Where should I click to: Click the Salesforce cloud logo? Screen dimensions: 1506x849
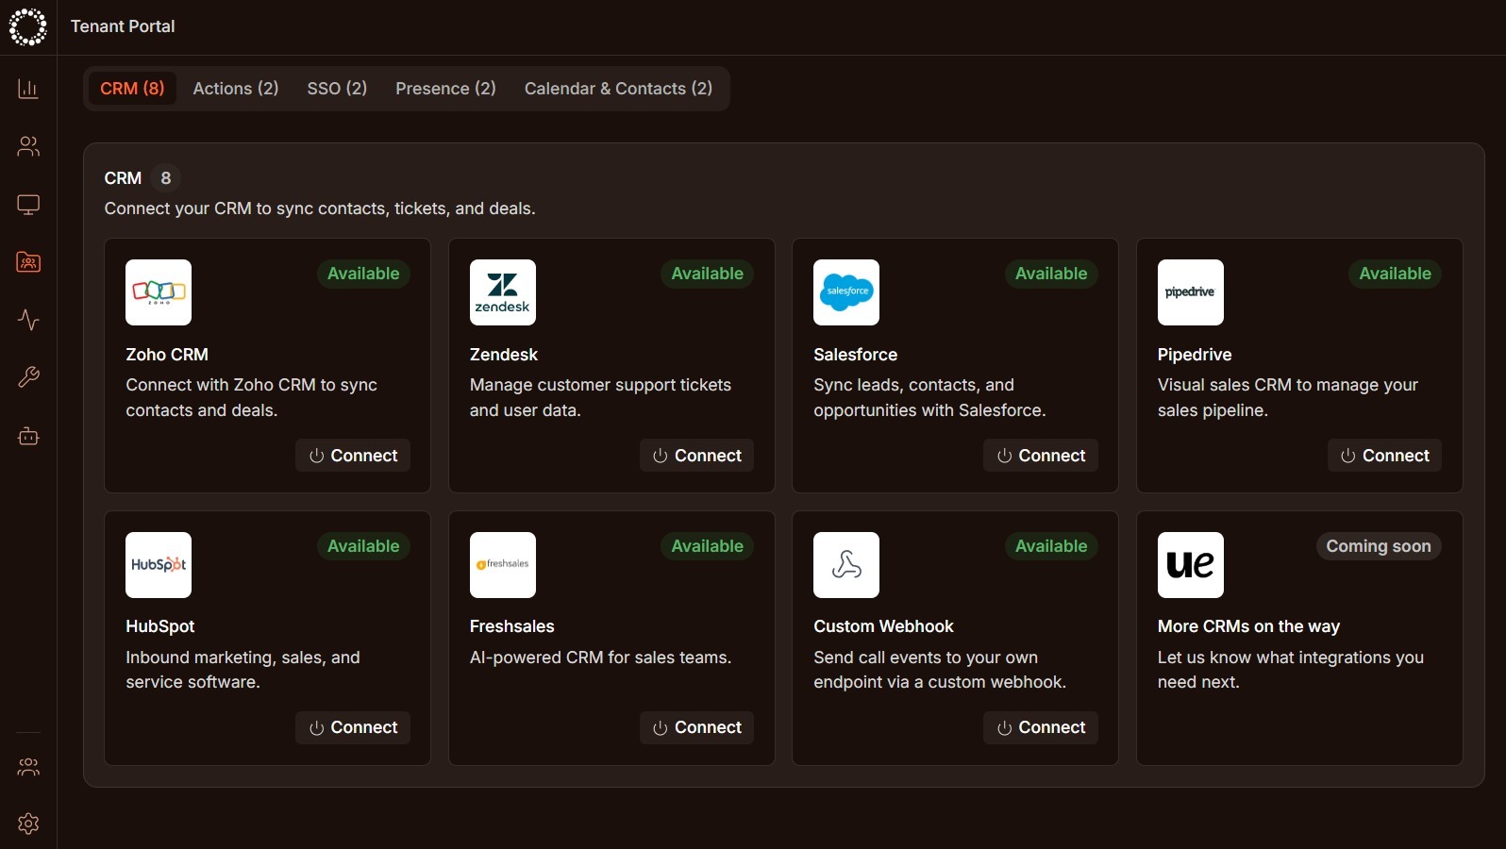pos(846,292)
